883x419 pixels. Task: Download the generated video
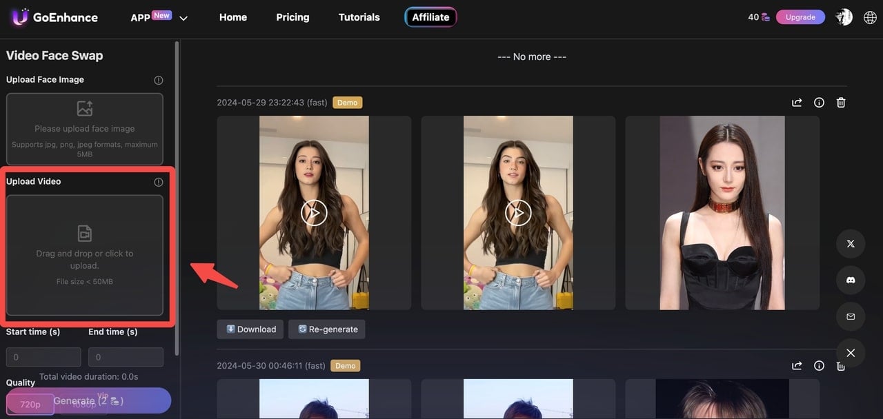(x=251, y=329)
